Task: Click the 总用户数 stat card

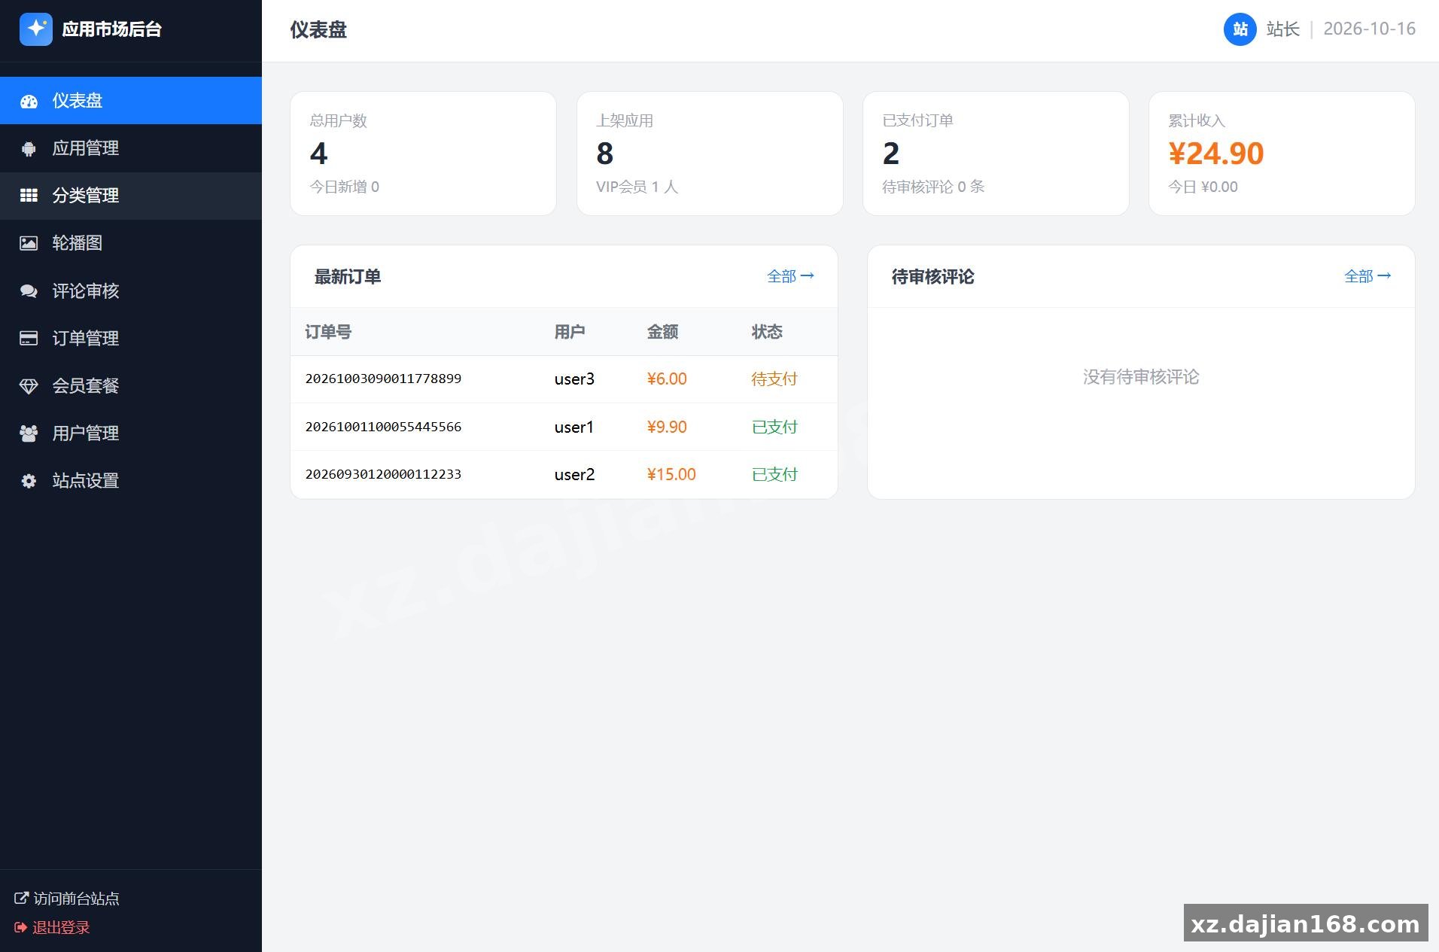Action: [423, 154]
